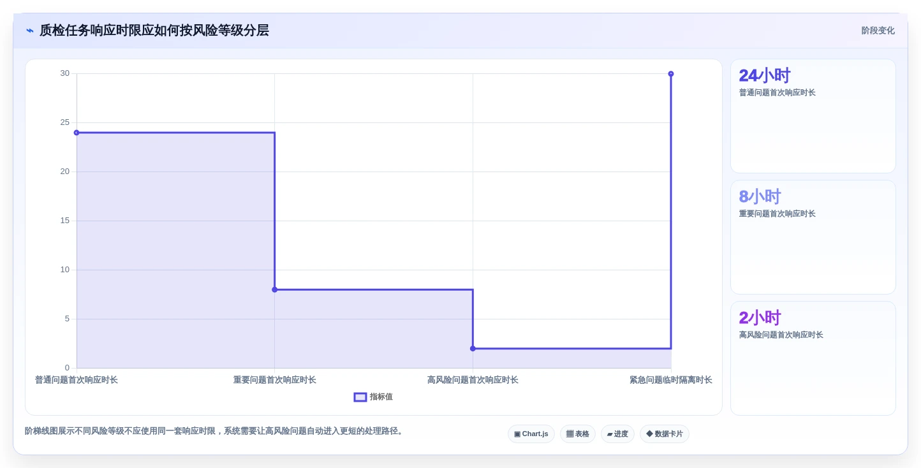Select the 表格 tag
This screenshot has height=468, width=921.
(578, 434)
